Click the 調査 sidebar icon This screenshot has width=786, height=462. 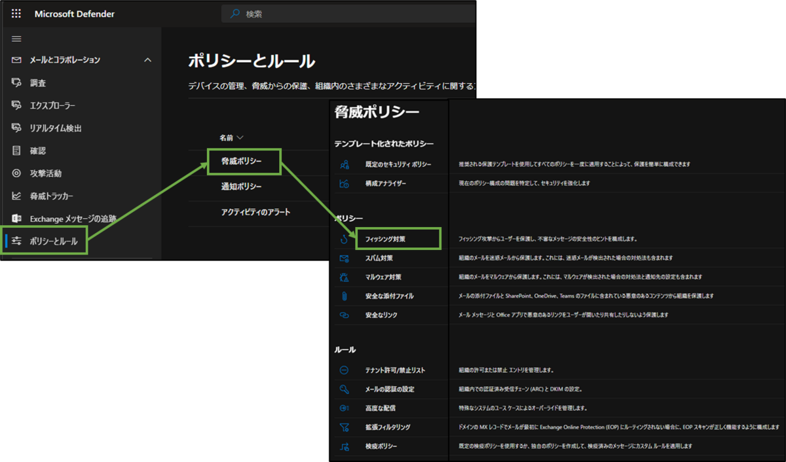point(16,83)
